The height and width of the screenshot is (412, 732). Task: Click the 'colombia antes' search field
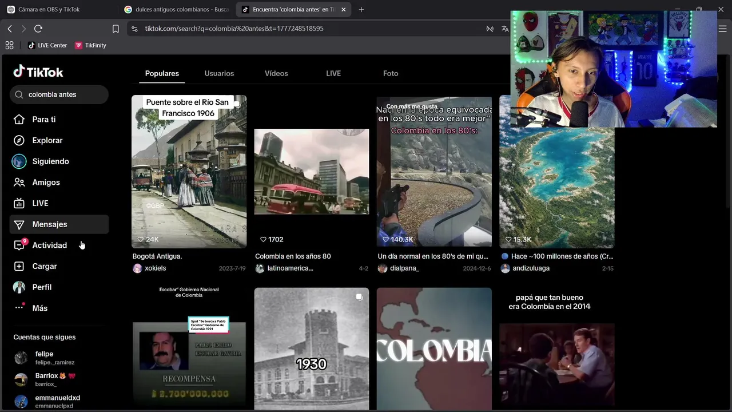tap(59, 94)
